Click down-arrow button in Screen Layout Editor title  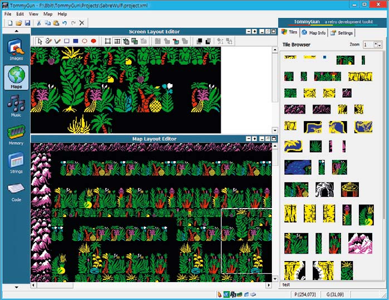click(255, 32)
